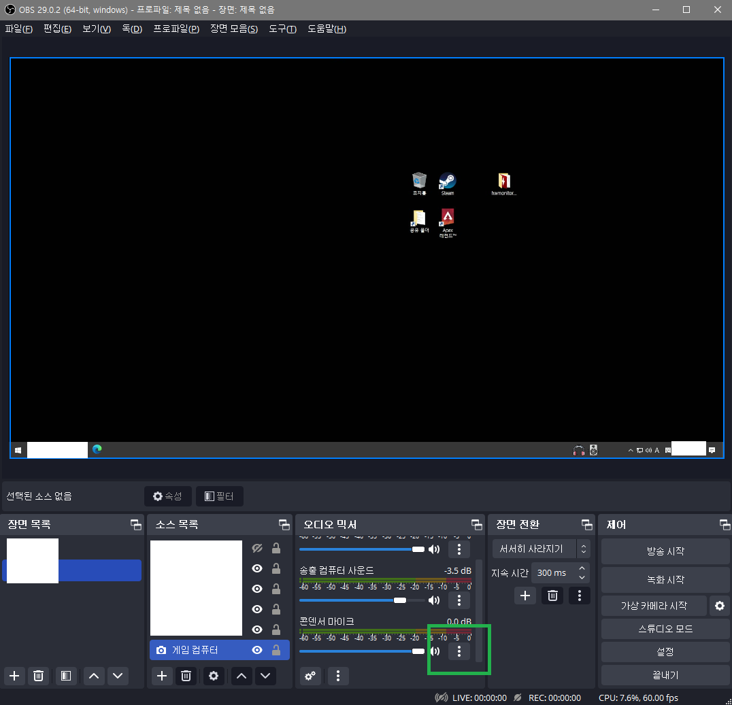Show the hidden source via crossed-eye icon

pos(257,548)
